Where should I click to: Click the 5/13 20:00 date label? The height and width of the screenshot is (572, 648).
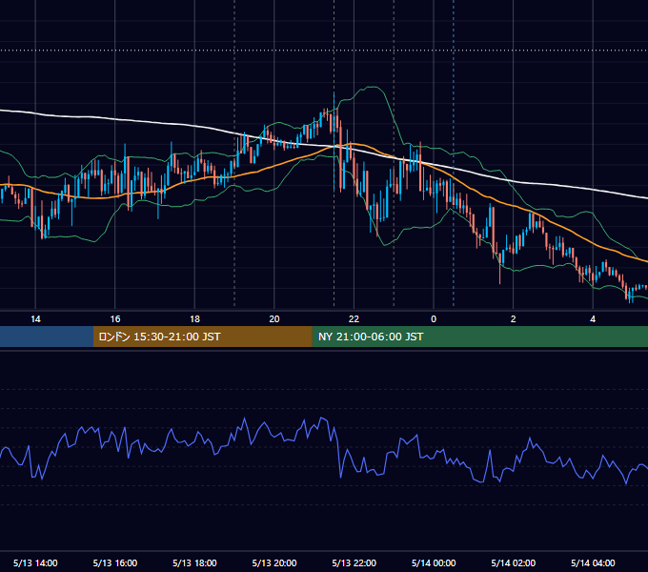[274, 562]
